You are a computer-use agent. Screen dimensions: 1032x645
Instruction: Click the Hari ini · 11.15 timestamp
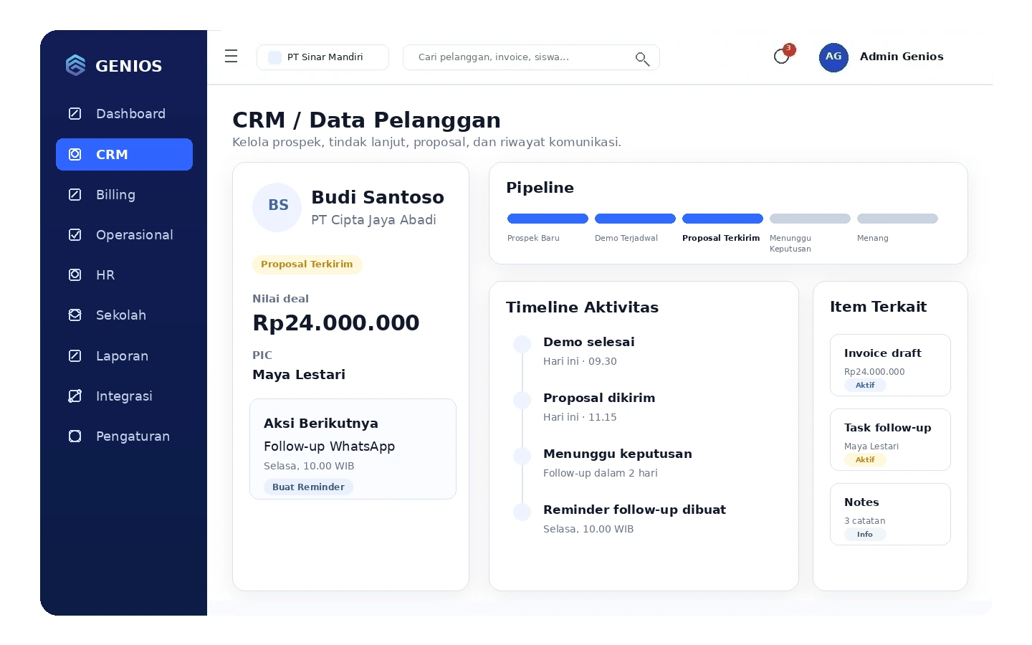(x=580, y=417)
